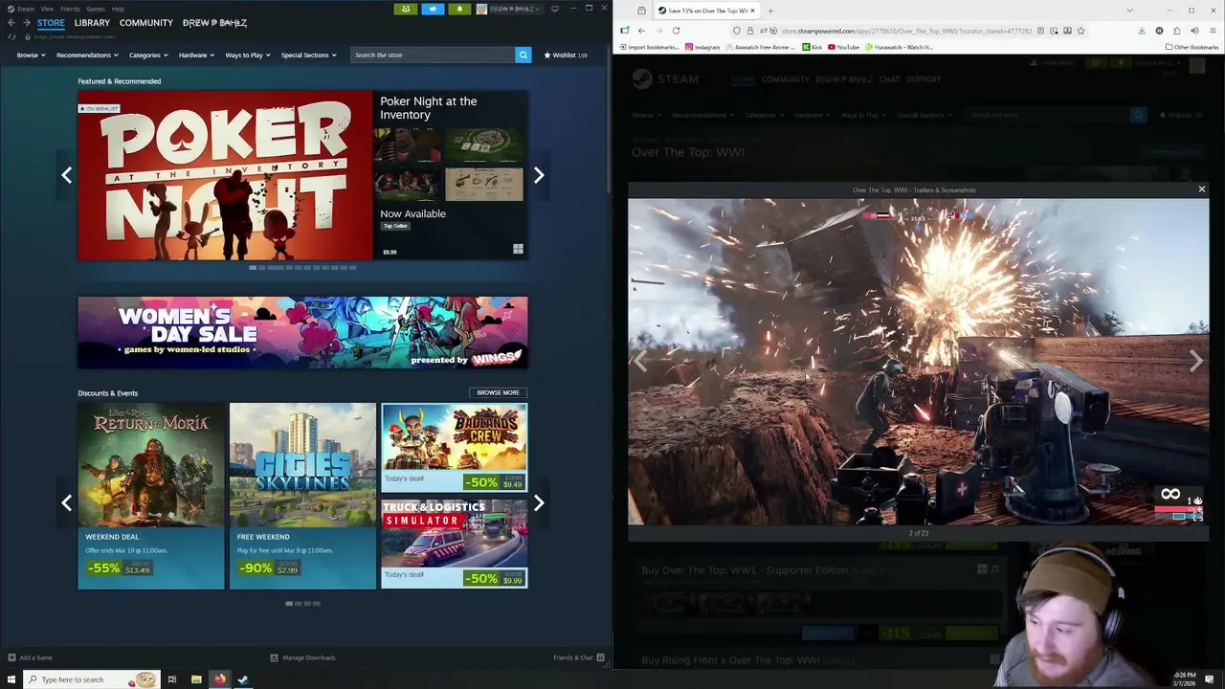Expand the Special Sections dropdown

[x=308, y=55]
